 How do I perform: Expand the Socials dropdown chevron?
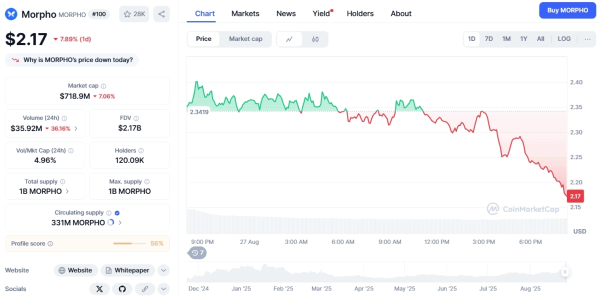pos(163,289)
